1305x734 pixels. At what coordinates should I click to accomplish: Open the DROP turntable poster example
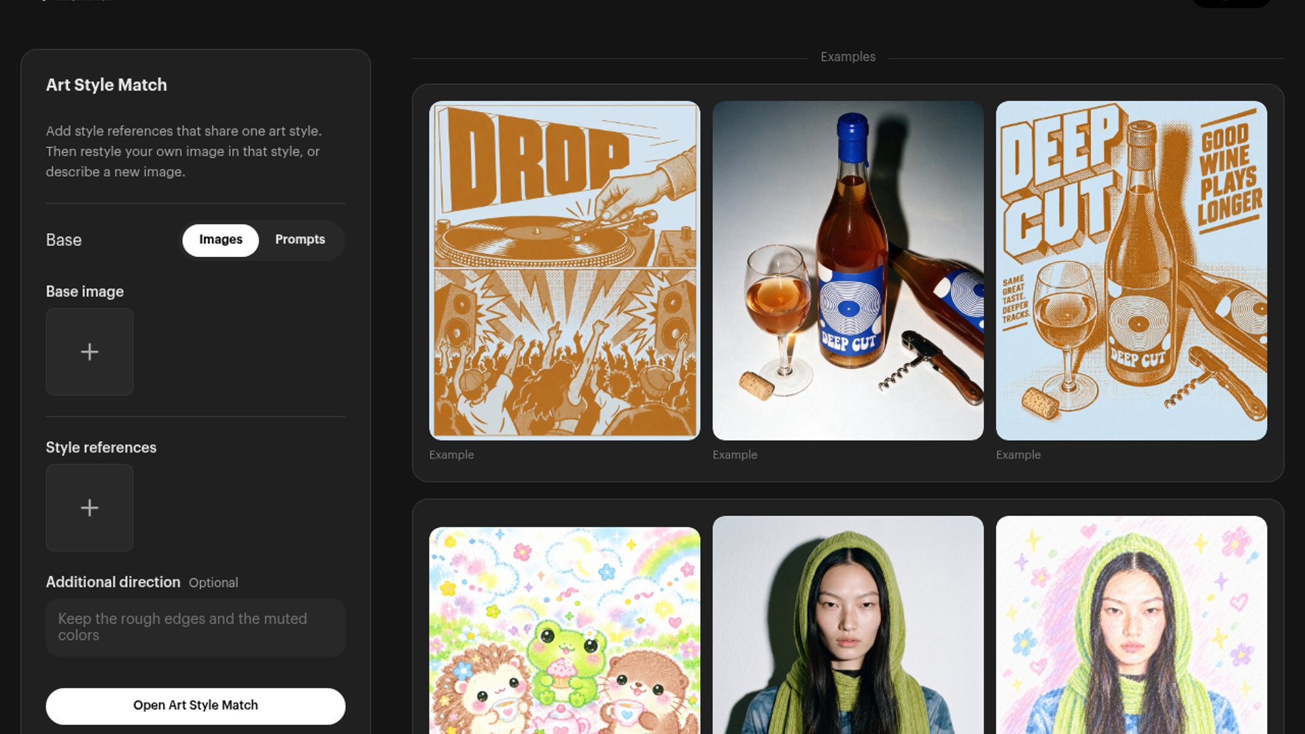pos(564,270)
